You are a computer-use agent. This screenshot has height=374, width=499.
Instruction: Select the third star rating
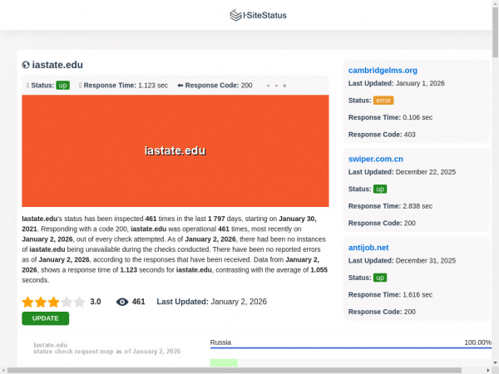[x=53, y=302]
